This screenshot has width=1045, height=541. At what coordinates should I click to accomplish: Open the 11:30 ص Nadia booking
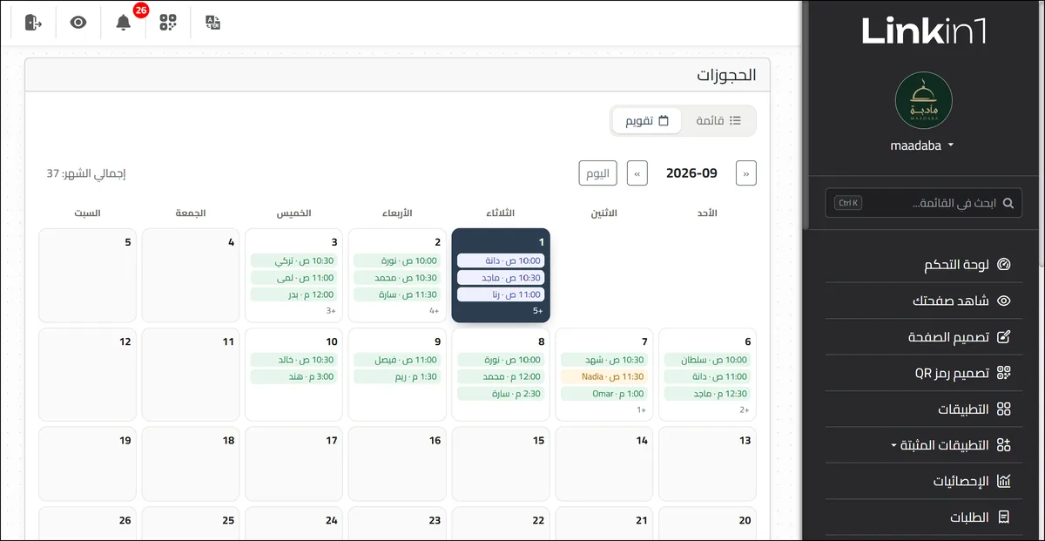(604, 377)
